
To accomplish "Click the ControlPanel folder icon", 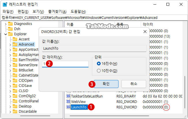I will pos(15,101).
